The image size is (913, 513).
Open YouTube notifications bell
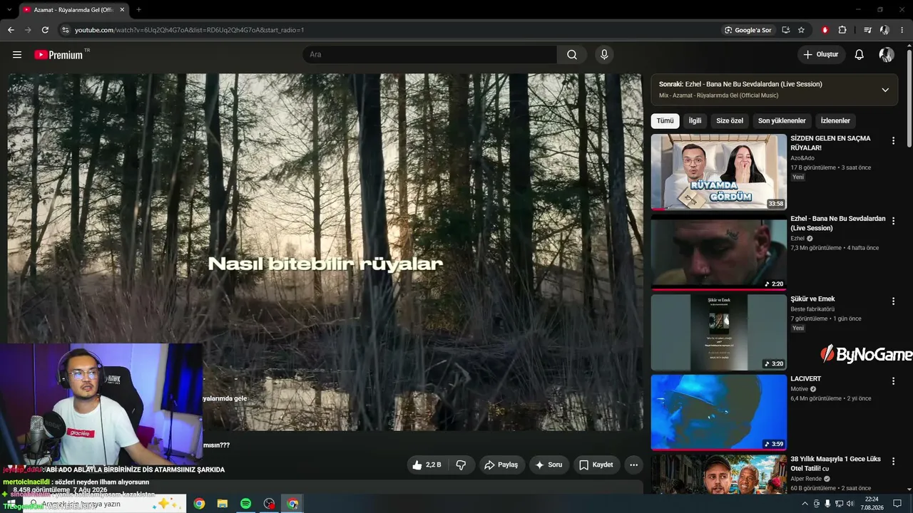click(860, 54)
